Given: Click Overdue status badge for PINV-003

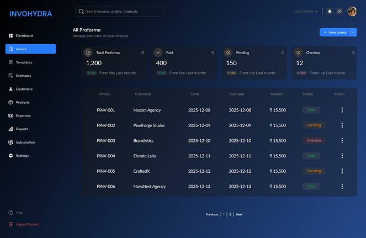Looking at the screenshot, I should pyautogui.click(x=314, y=140).
